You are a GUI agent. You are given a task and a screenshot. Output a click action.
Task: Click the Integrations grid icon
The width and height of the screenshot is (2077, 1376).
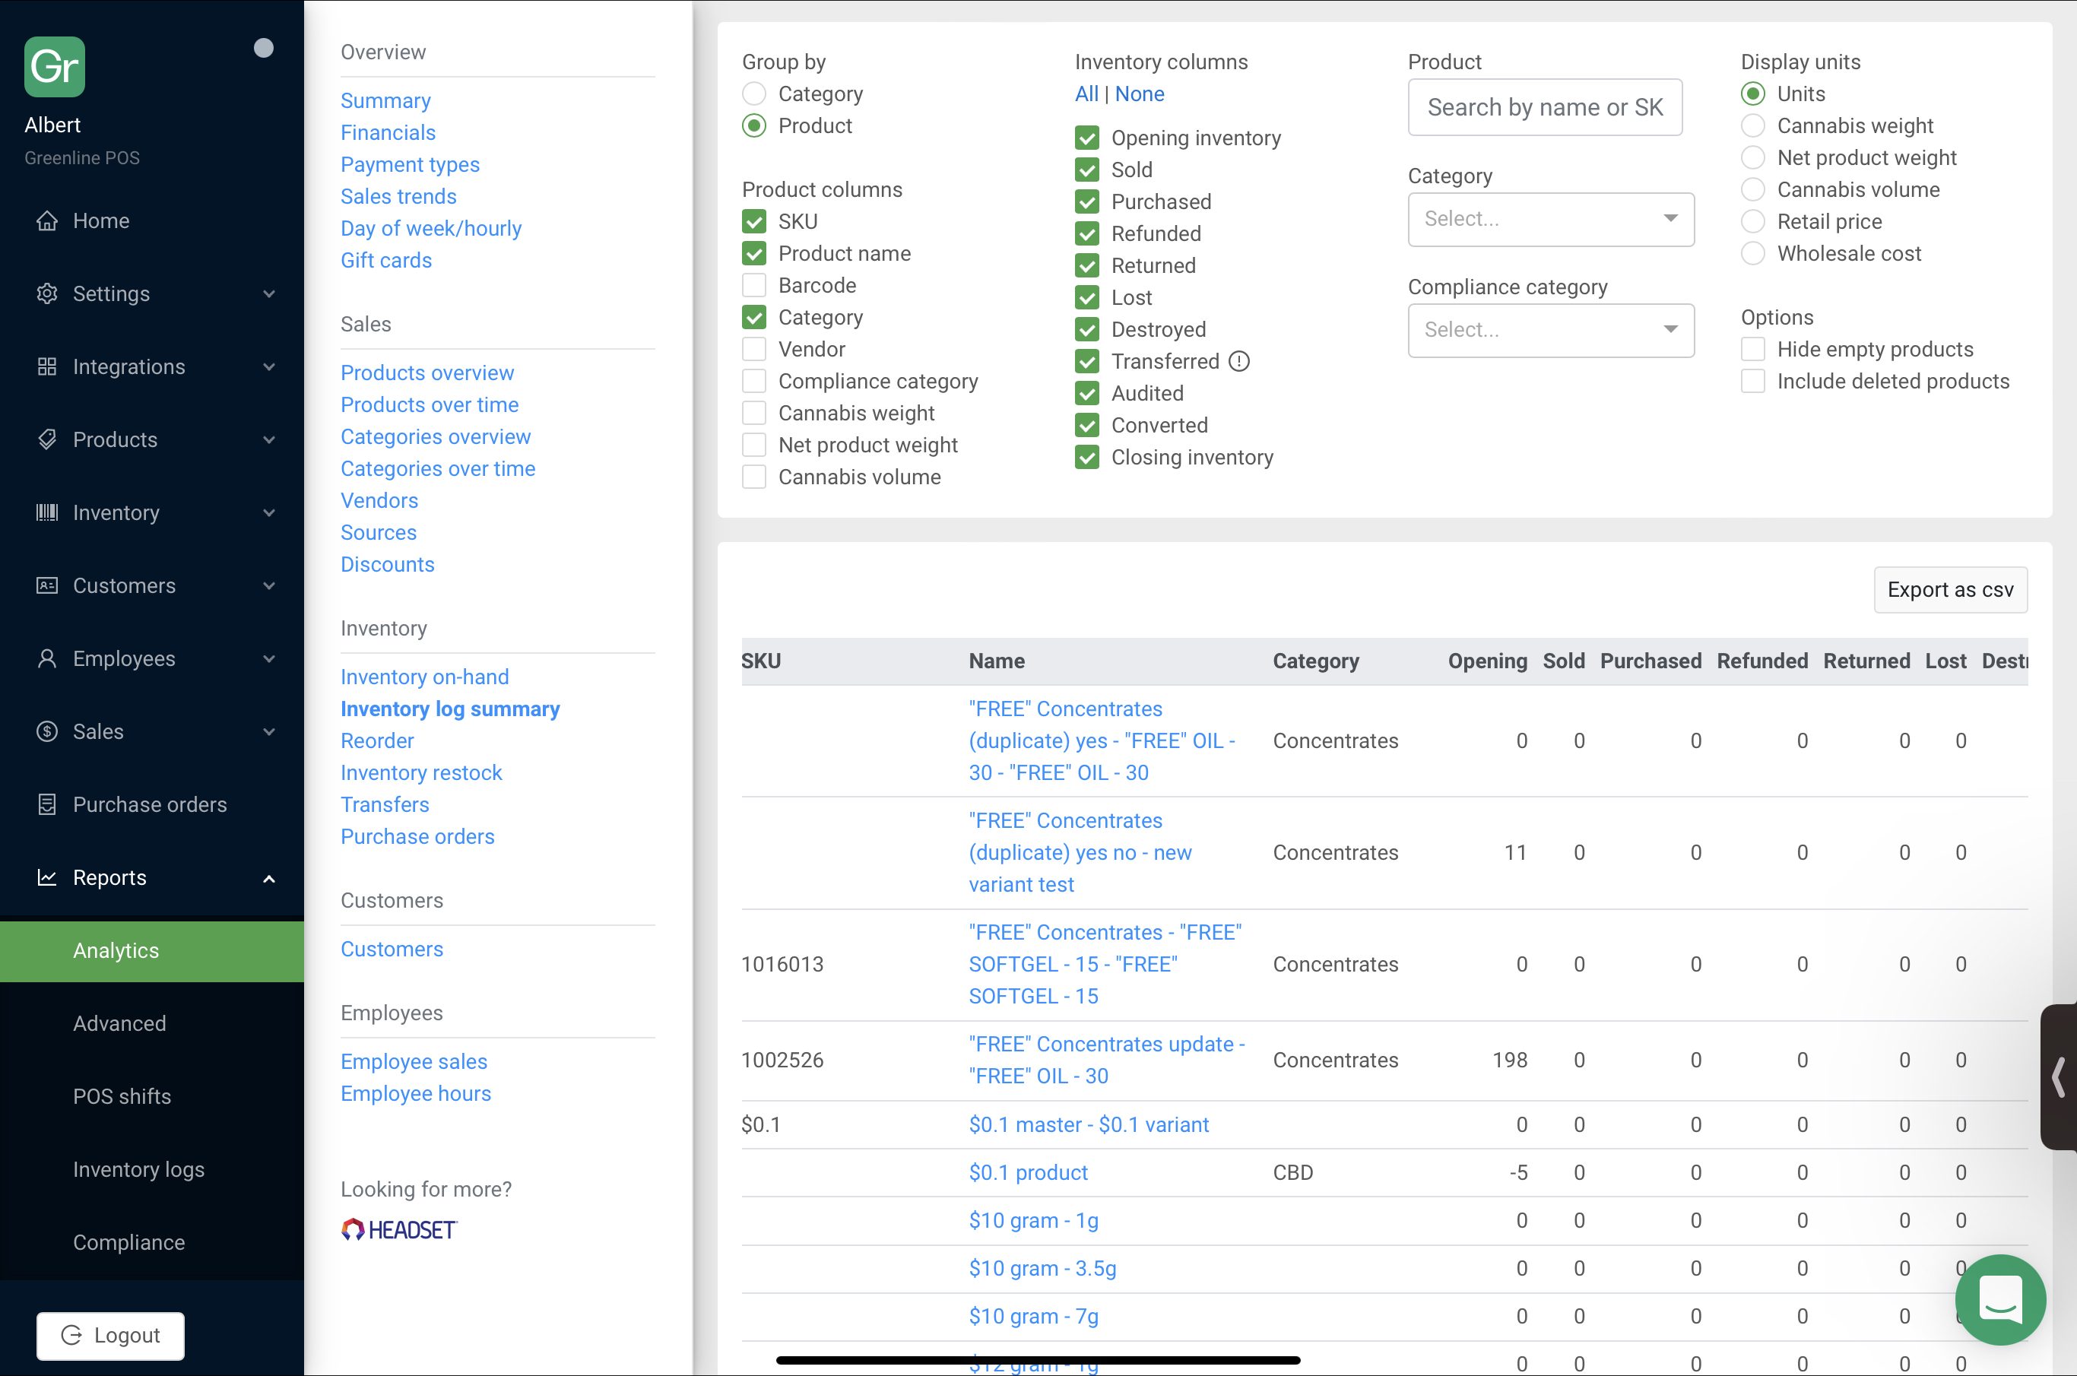[x=47, y=366]
